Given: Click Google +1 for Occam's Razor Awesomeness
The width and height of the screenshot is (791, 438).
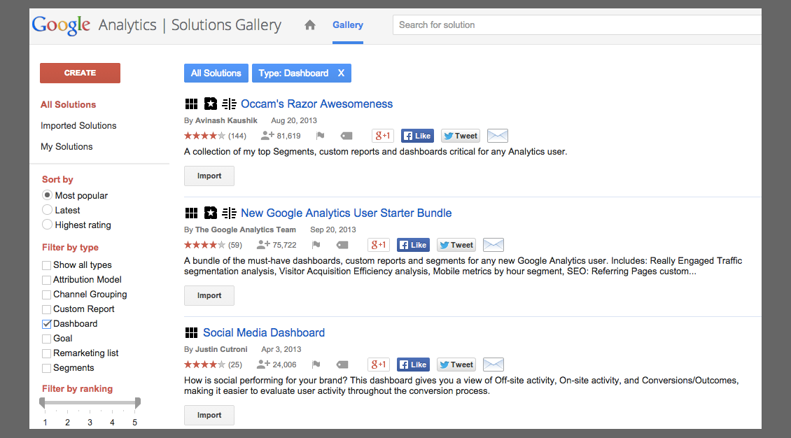Looking at the screenshot, I should pyautogui.click(x=382, y=136).
